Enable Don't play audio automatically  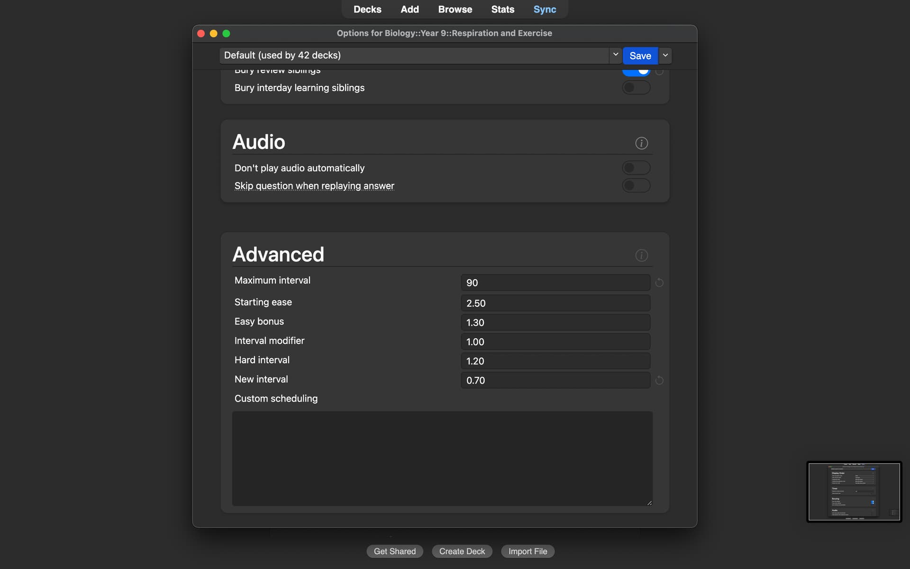click(x=636, y=168)
